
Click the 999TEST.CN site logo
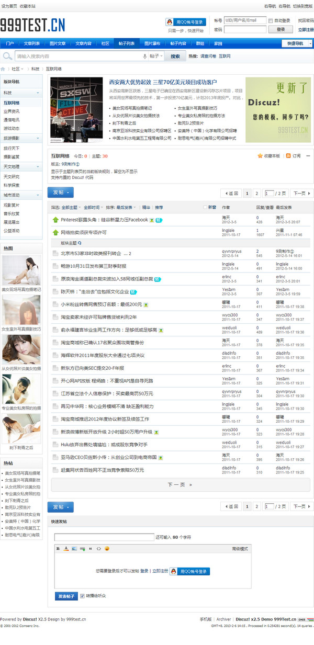tap(33, 25)
